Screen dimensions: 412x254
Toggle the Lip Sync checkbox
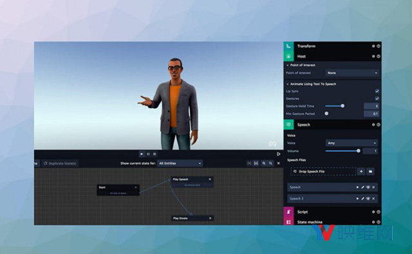pyautogui.click(x=377, y=91)
